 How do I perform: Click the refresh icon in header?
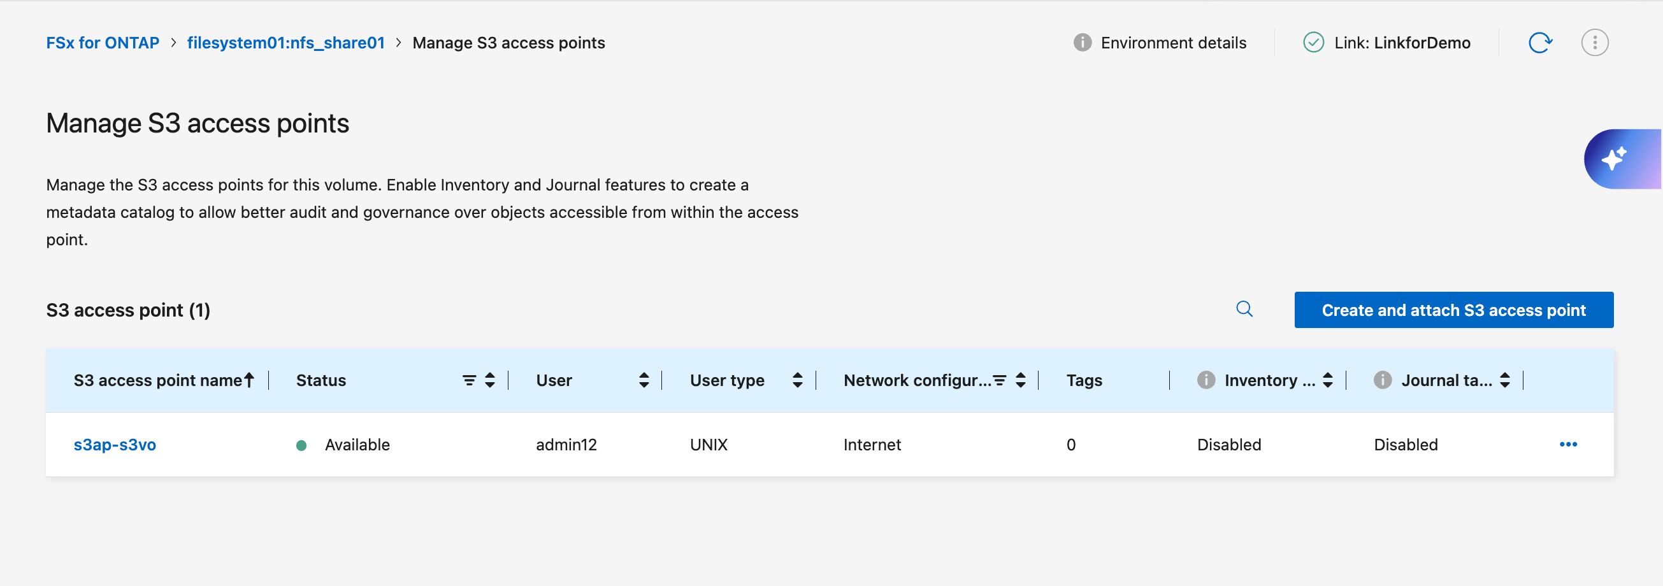[x=1540, y=43]
